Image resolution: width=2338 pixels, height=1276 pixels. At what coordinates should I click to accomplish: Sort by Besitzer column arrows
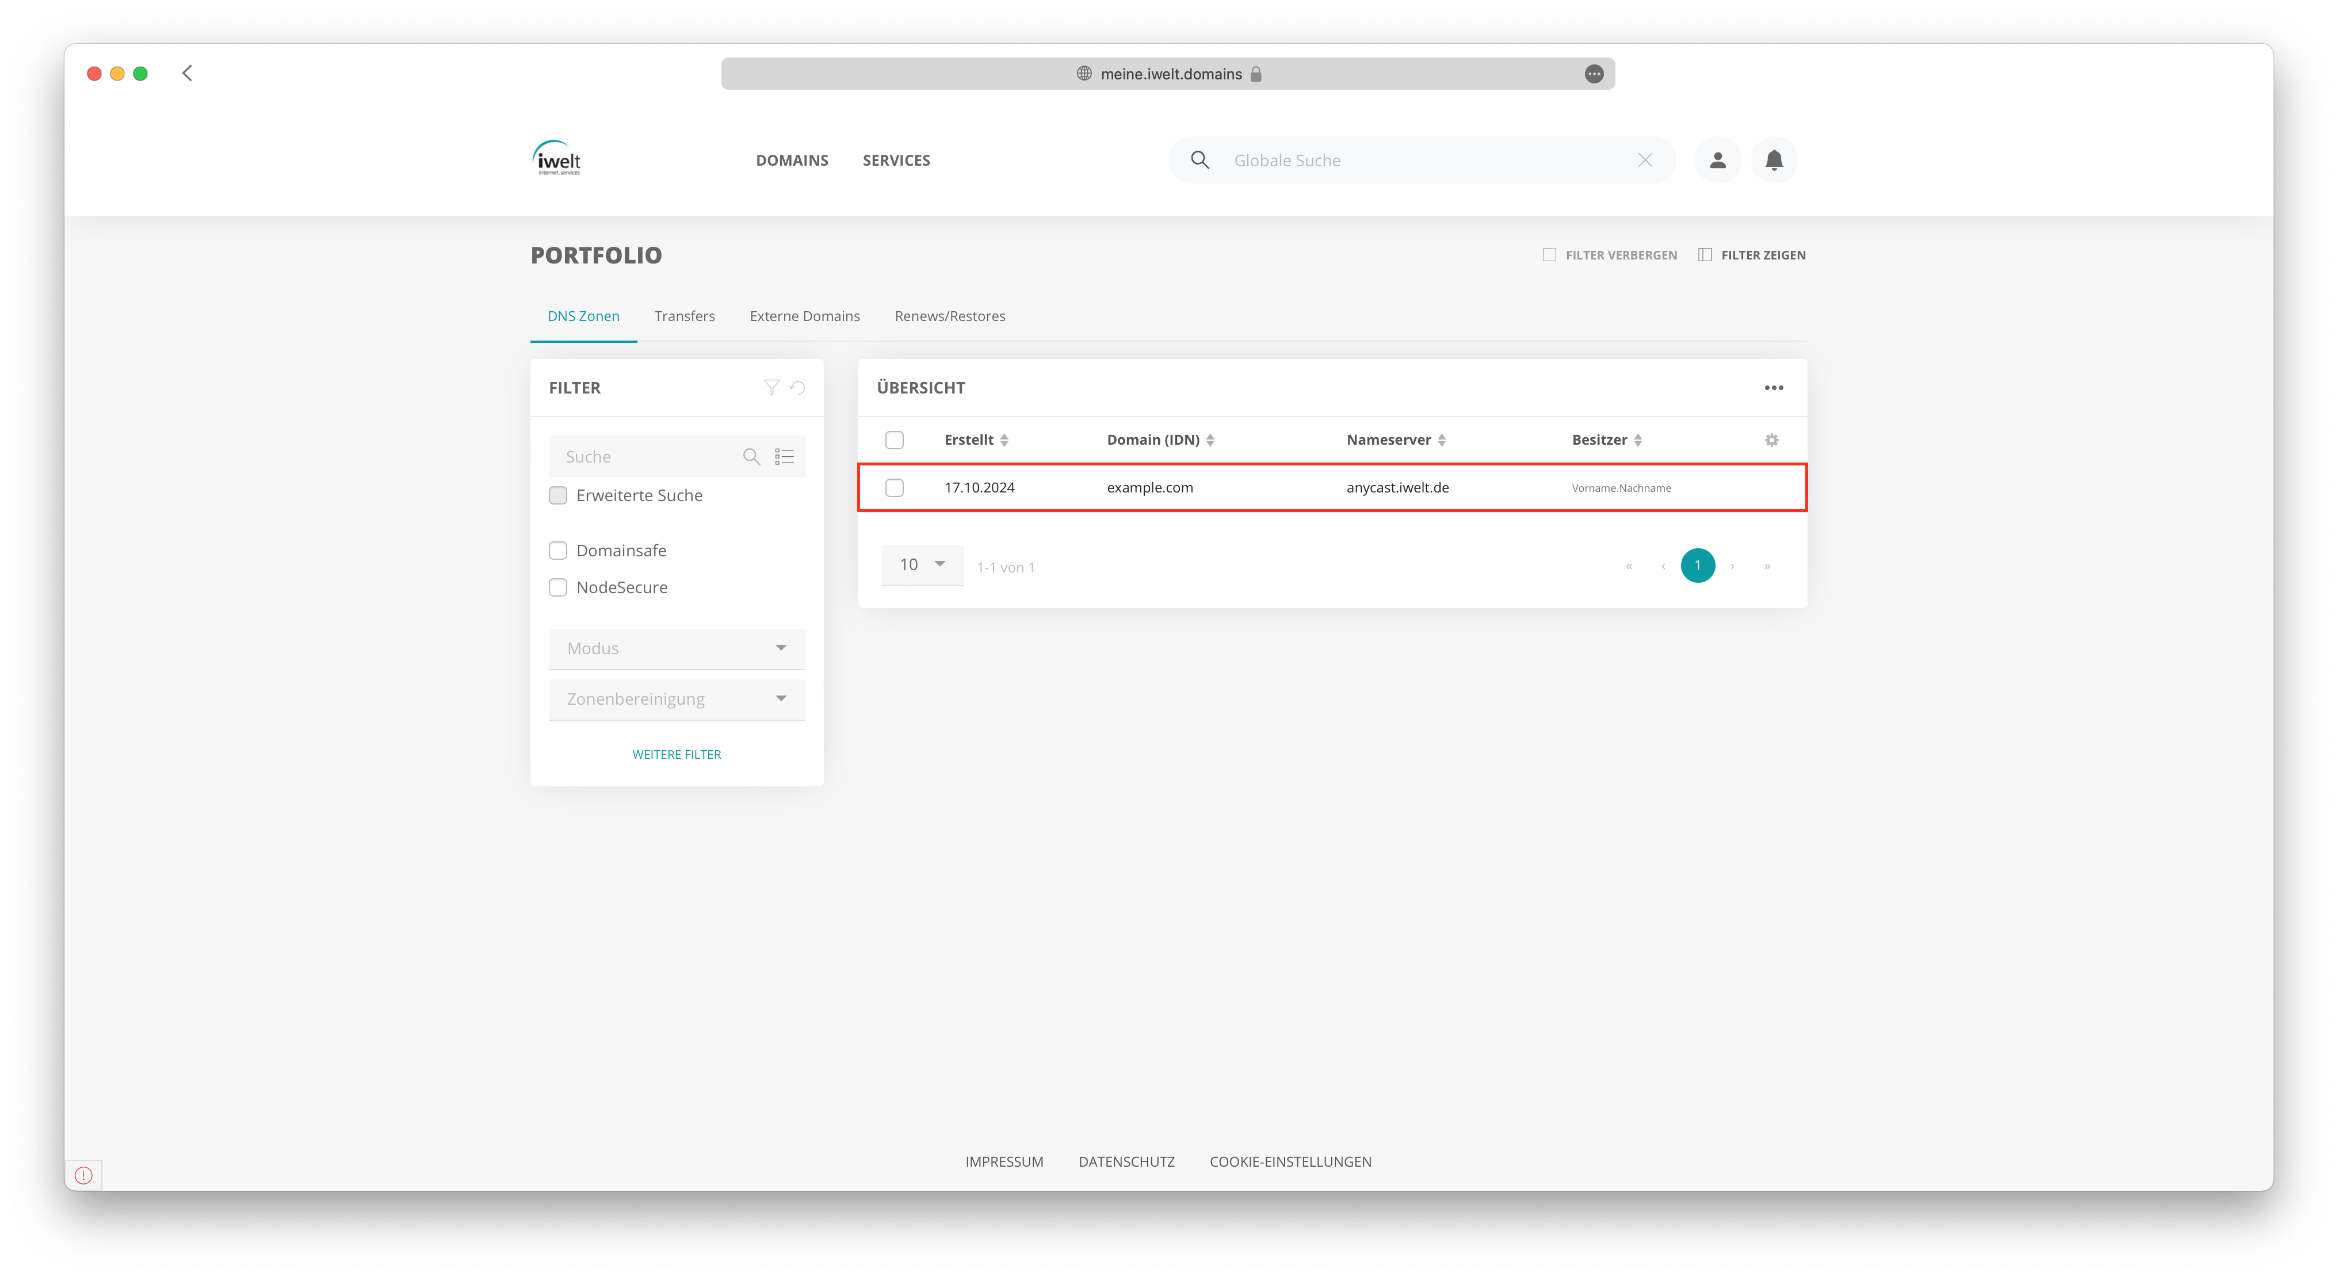1637,440
